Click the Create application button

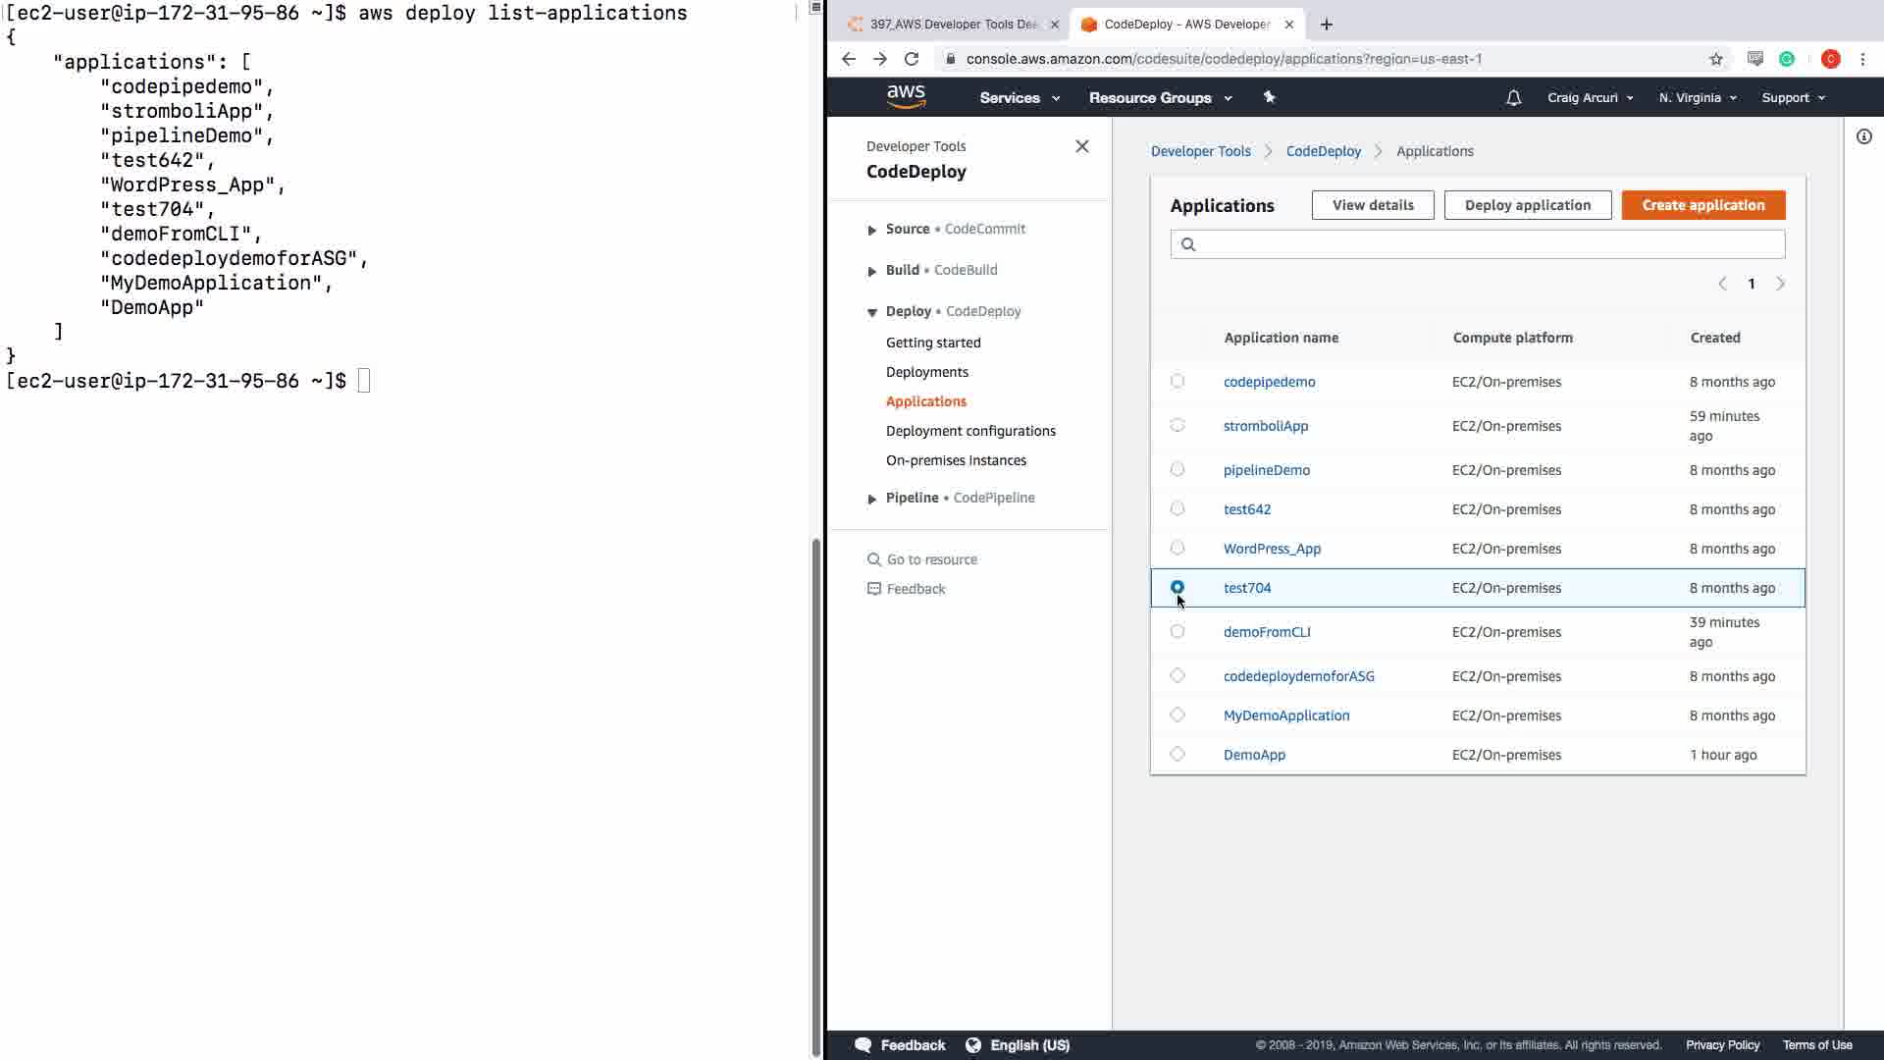[x=1702, y=205]
